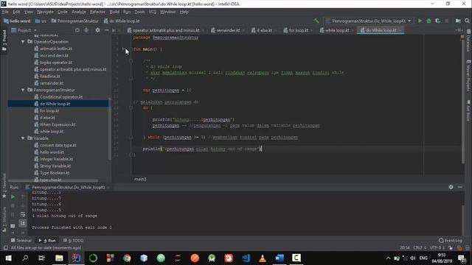The width and height of the screenshot is (472, 265).
Task: Hide the Run tool window
Action: [460, 187]
